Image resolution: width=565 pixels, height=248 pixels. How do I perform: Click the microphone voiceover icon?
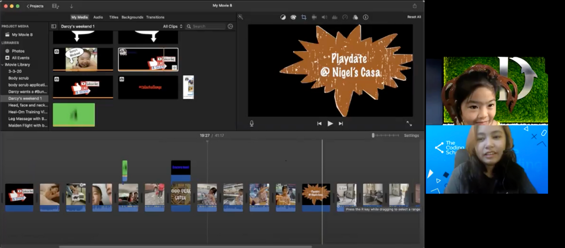252,123
